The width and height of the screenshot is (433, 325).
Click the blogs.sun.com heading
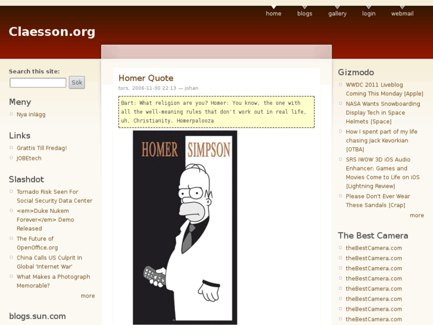[38, 316]
